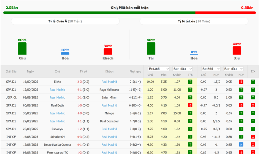Expand second Ban đầu dropdown near T/X
Viewport: 259px width, 154px height.
[x=233, y=69]
